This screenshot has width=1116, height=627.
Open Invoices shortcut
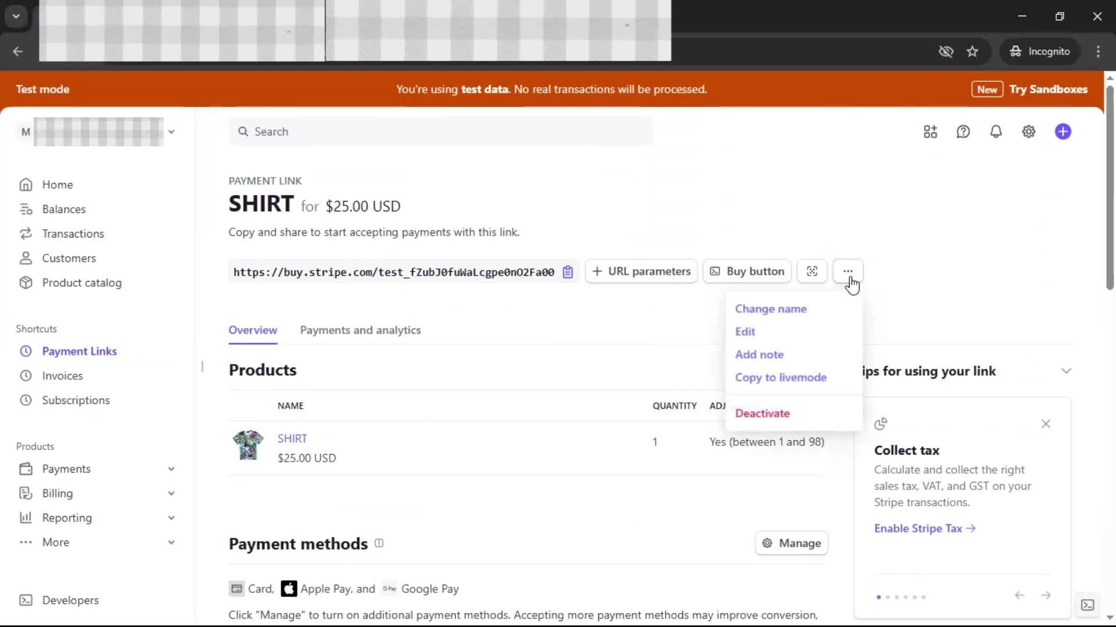pyautogui.click(x=62, y=376)
